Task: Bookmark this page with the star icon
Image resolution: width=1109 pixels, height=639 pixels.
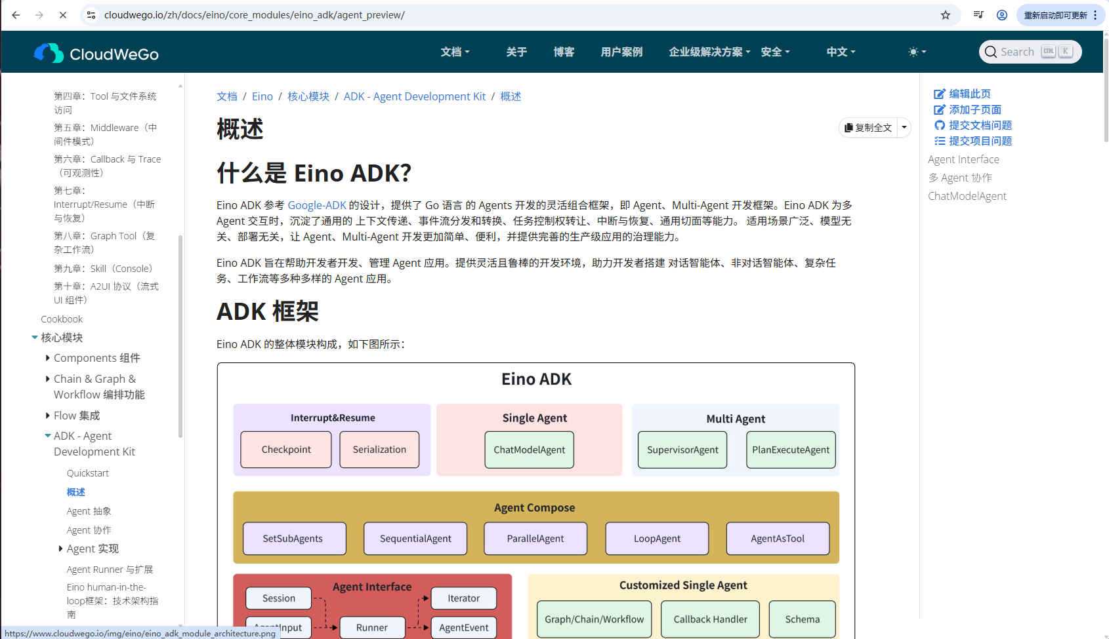Action: (946, 15)
